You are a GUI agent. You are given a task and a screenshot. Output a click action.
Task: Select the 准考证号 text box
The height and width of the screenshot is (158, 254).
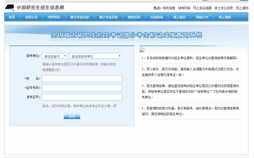pos(82,97)
